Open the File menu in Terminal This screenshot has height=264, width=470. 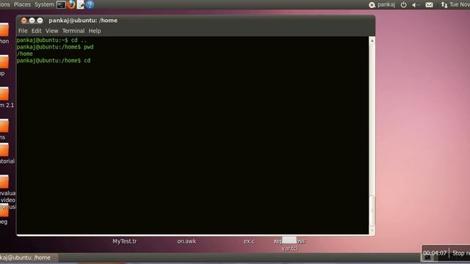23,31
